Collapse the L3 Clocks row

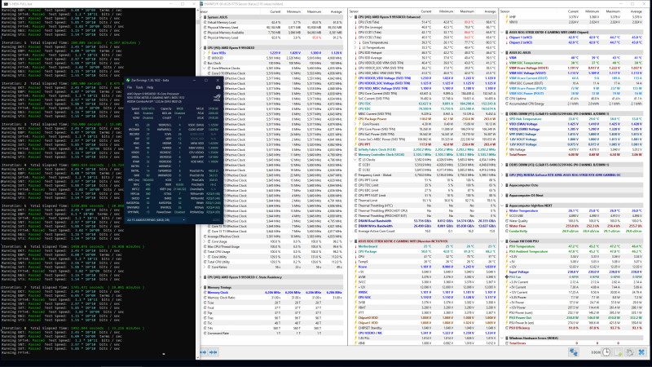[x=355, y=159]
